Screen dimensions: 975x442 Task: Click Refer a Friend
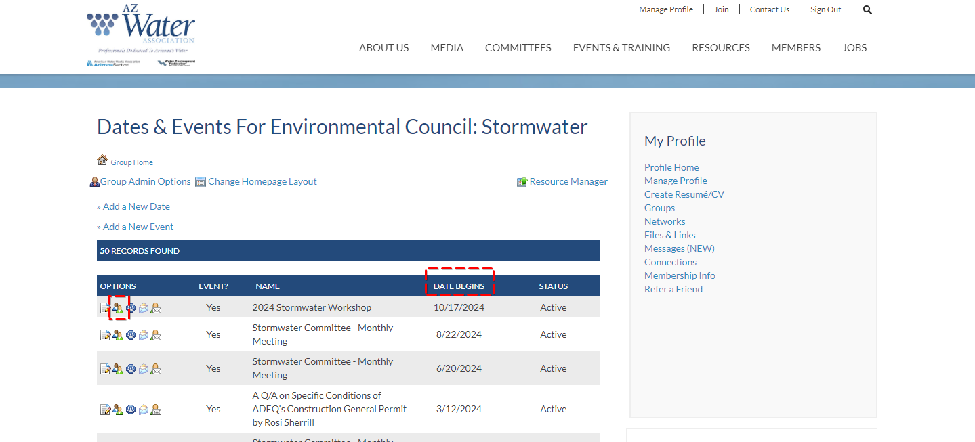tap(673, 289)
